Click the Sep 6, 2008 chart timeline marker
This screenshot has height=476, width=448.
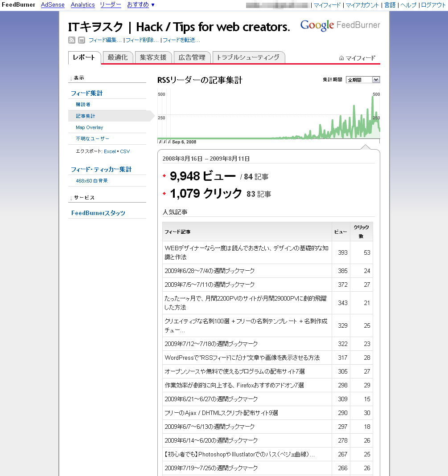(184, 142)
